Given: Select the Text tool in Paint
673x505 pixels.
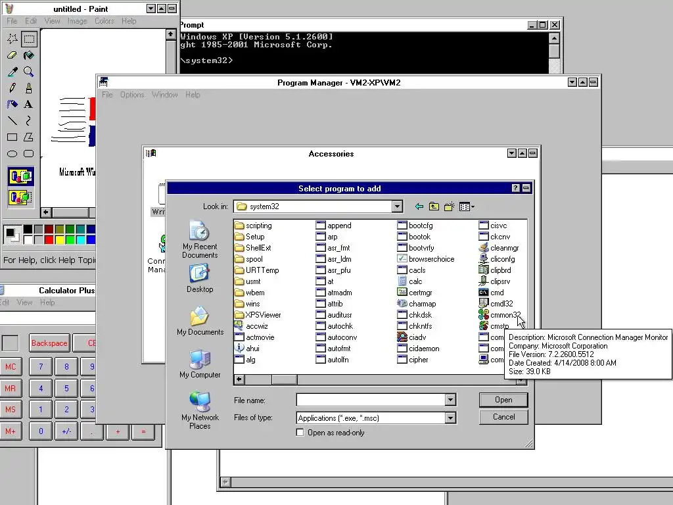Looking at the screenshot, I should click(29, 105).
